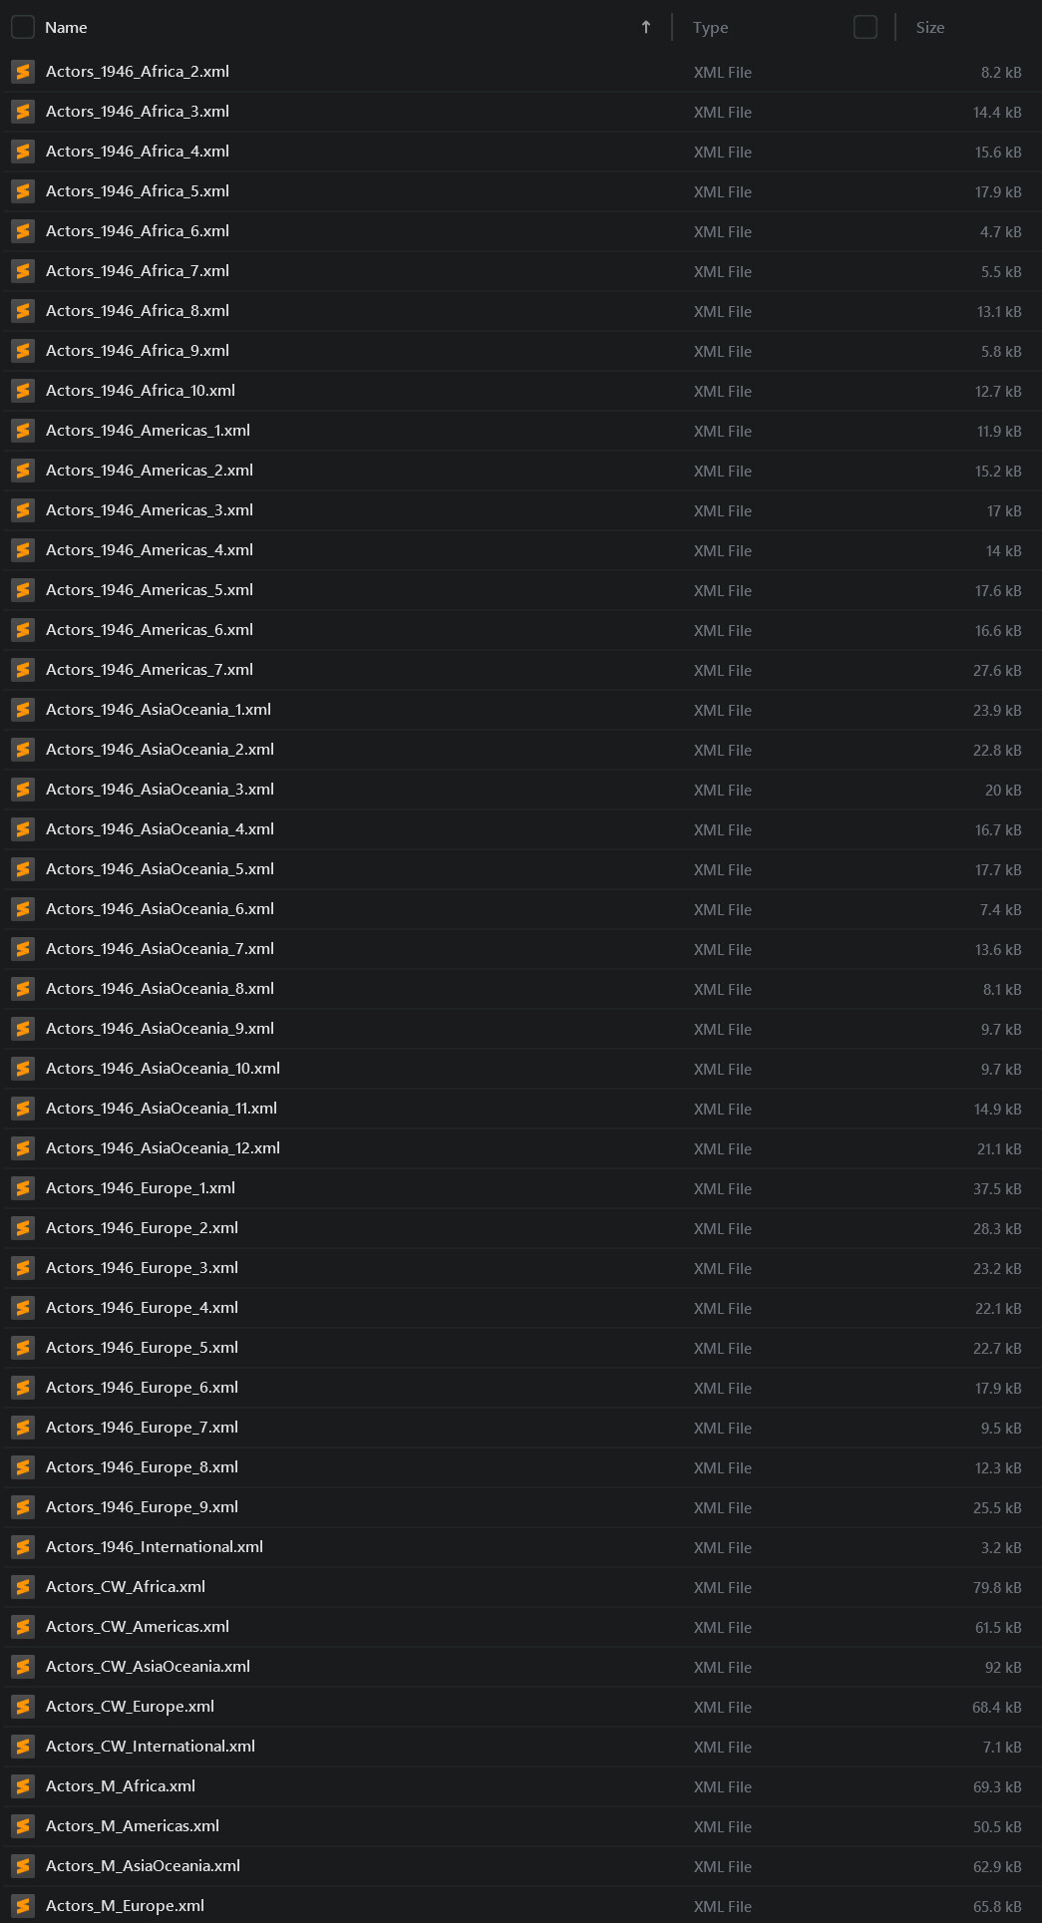Click the icon beside Actors_CW_AsiaOceania.xml

tap(23, 1667)
